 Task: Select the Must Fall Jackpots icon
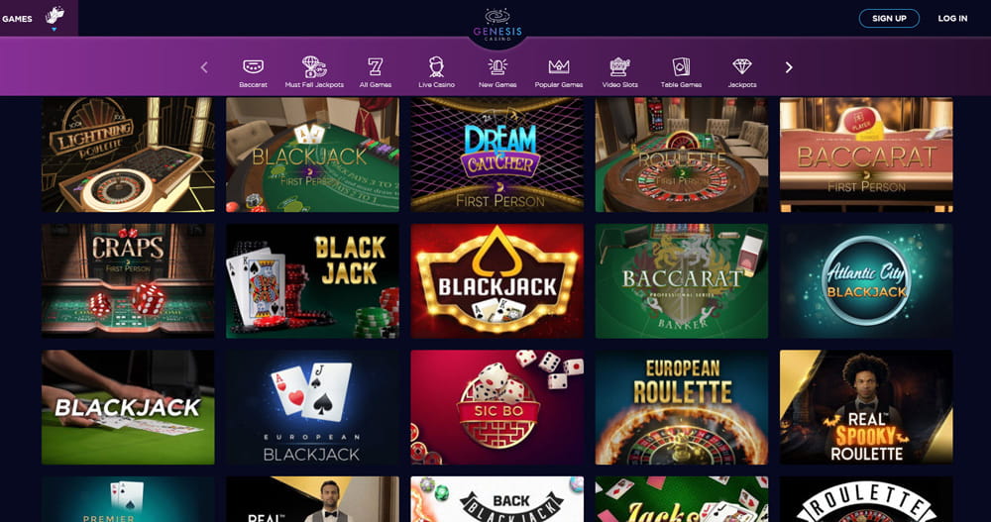[314, 66]
